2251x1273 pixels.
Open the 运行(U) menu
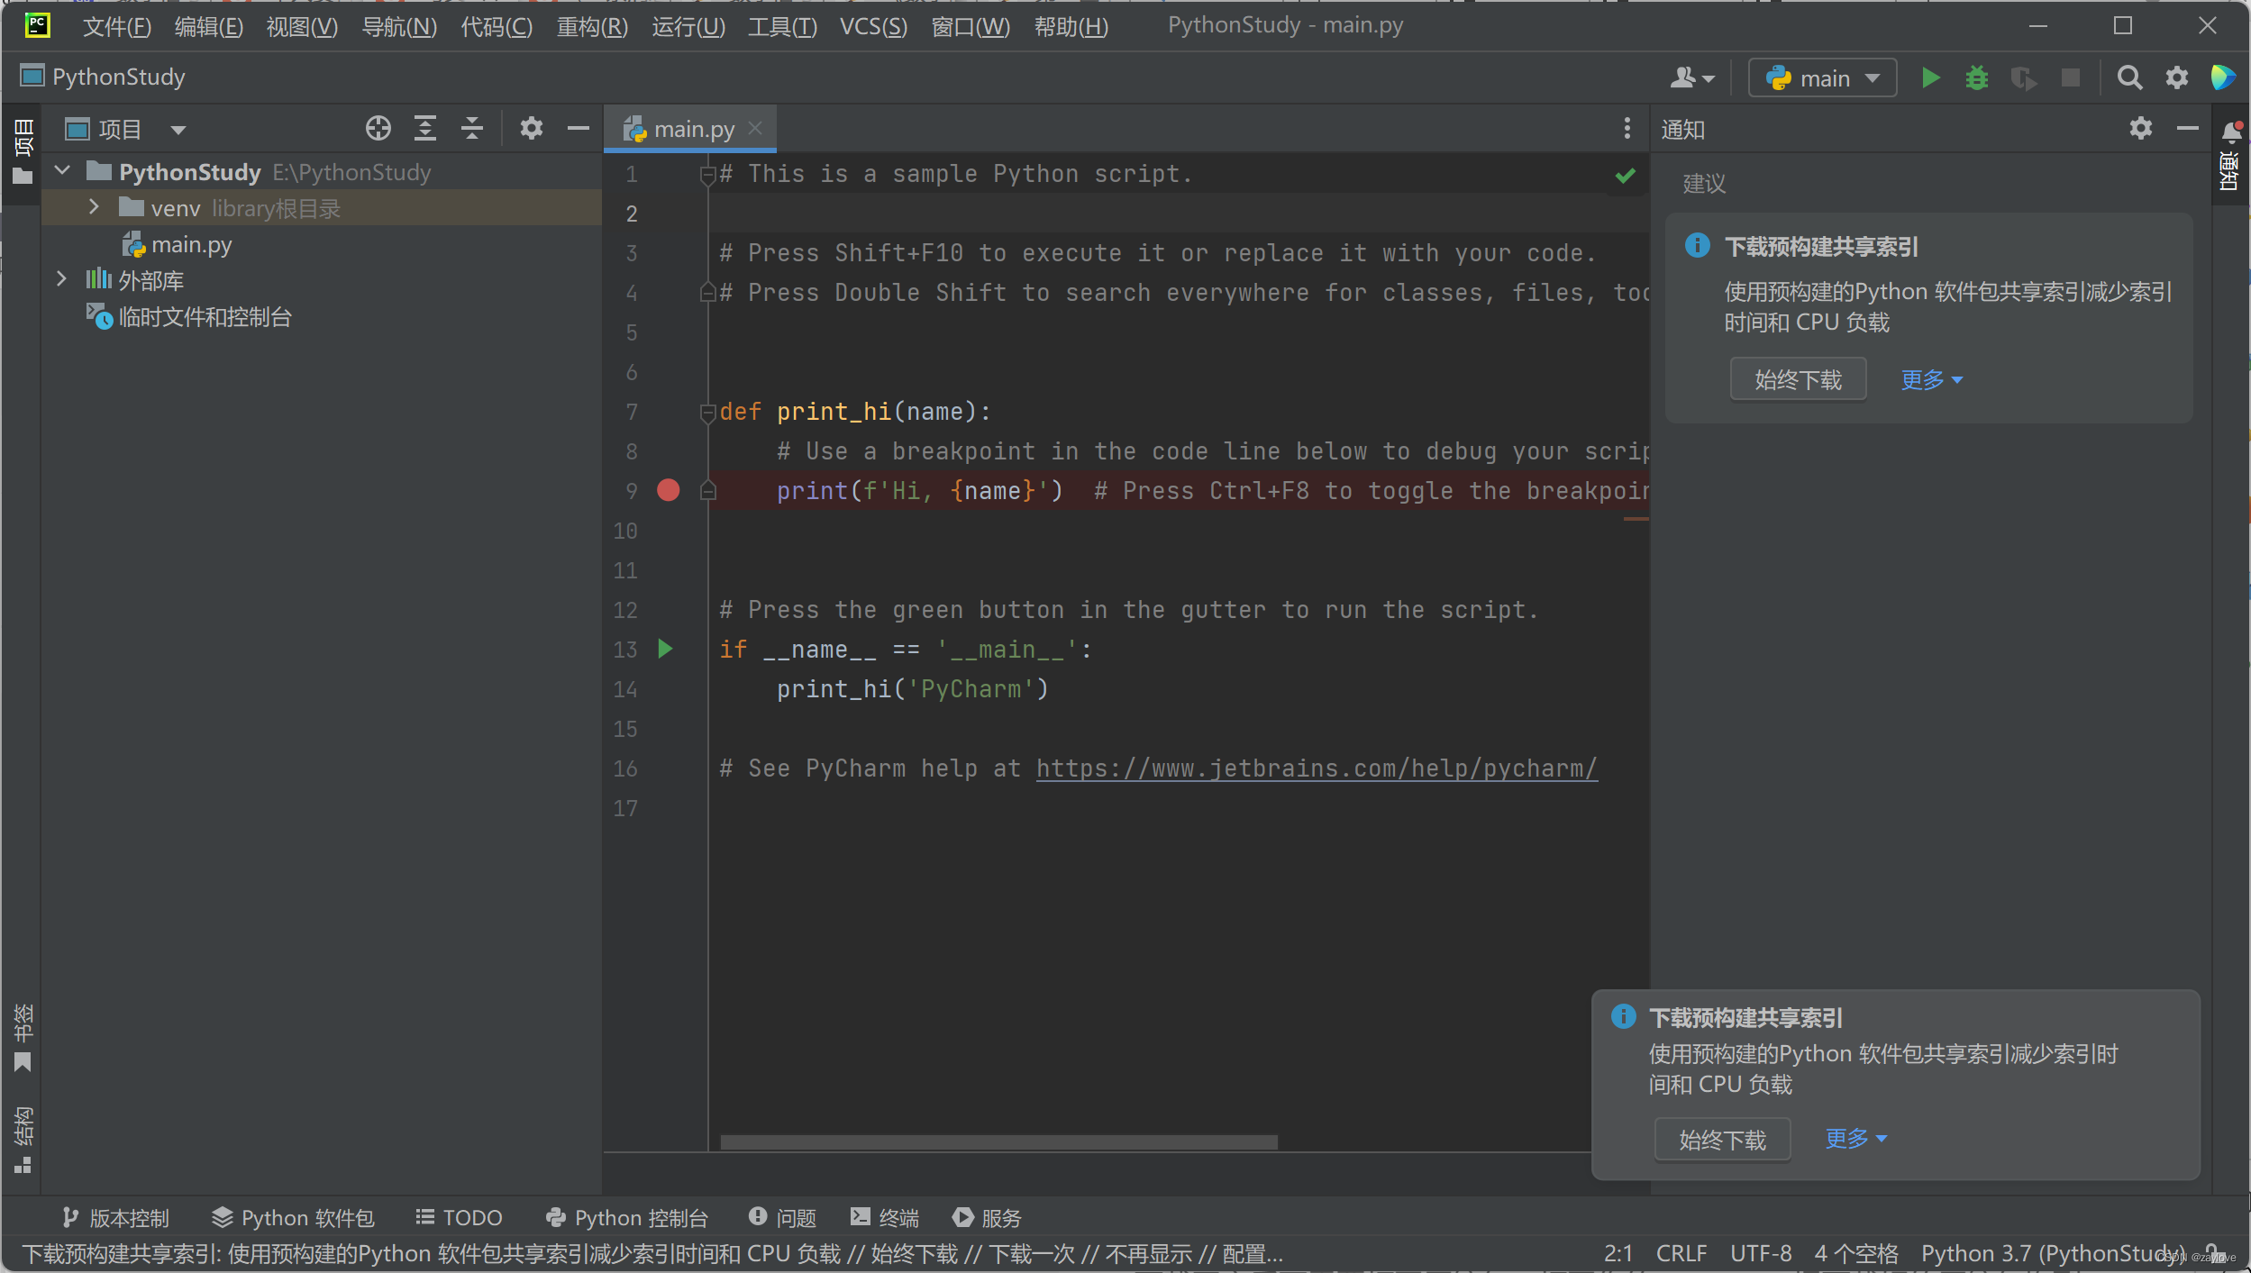pos(688,26)
